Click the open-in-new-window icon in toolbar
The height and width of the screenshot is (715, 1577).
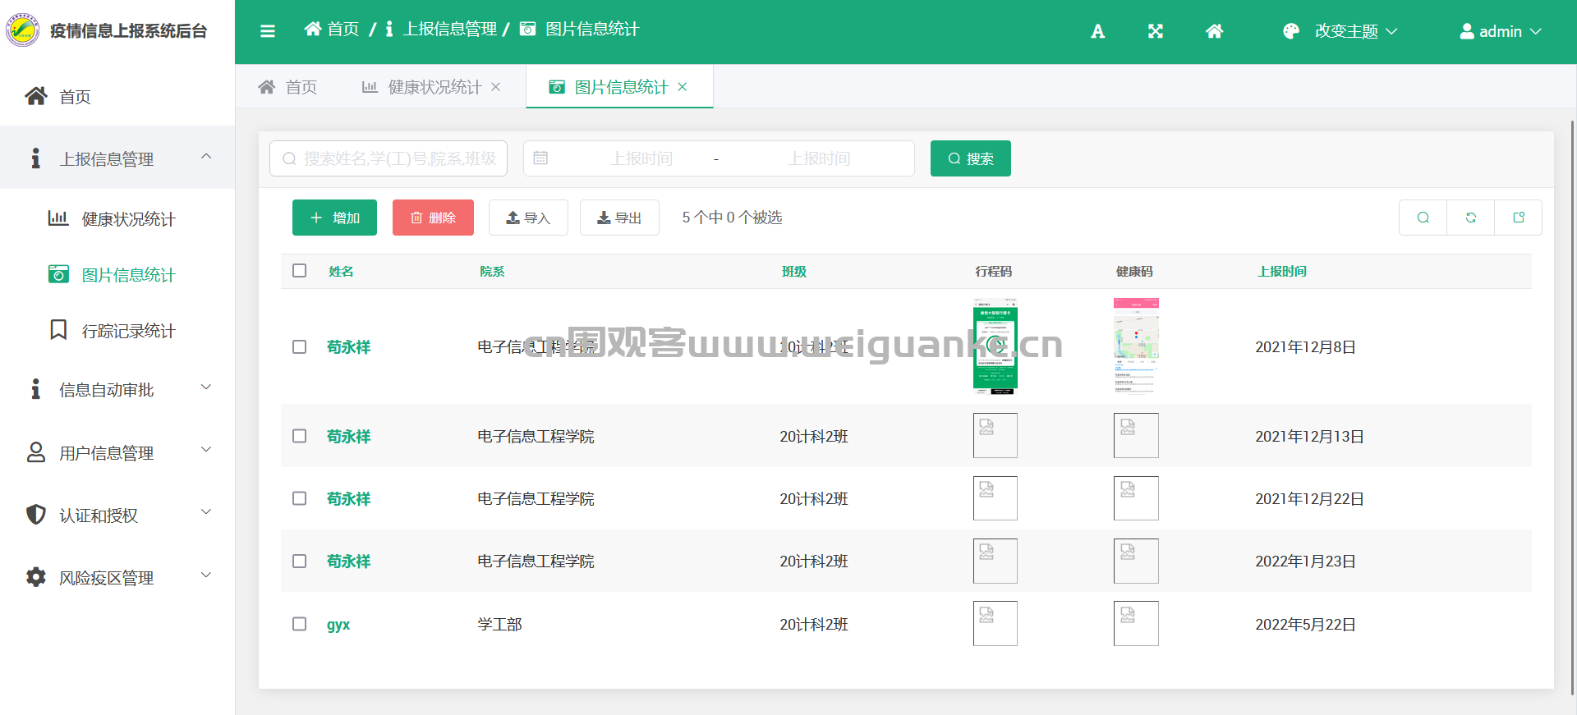click(x=1518, y=218)
